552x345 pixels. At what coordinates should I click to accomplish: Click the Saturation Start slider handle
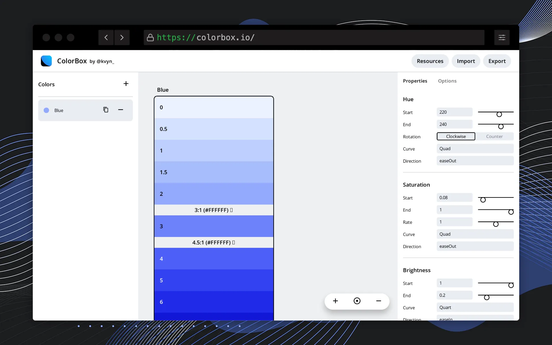tap(483, 200)
